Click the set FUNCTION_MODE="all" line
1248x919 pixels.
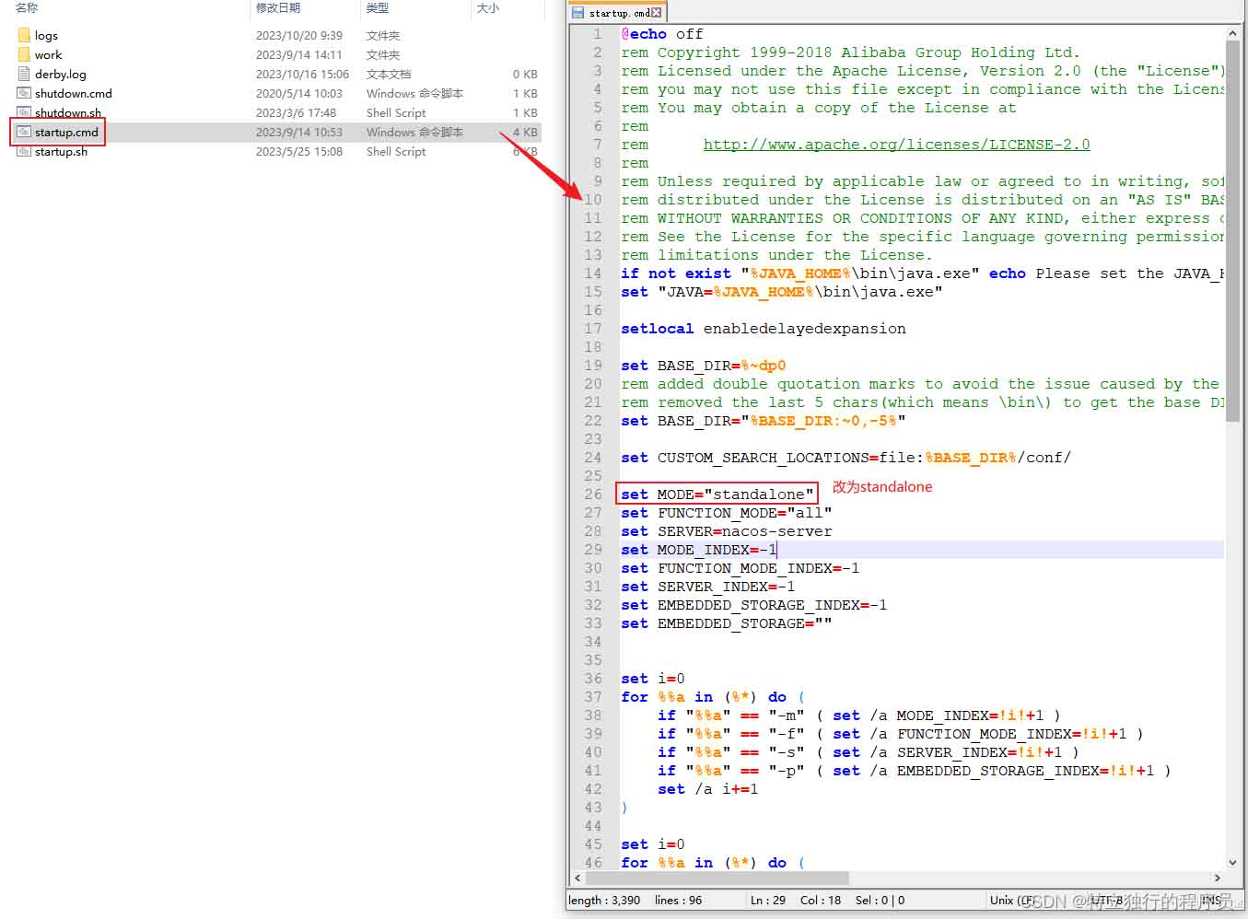(x=726, y=513)
